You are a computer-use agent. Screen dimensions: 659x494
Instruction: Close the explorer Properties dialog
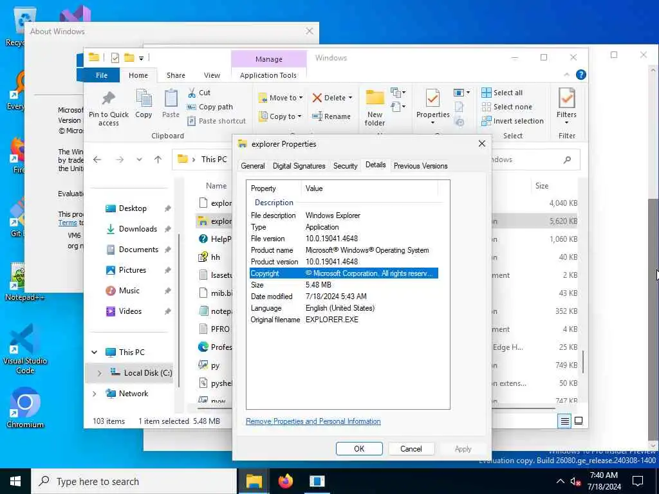(481, 143)
